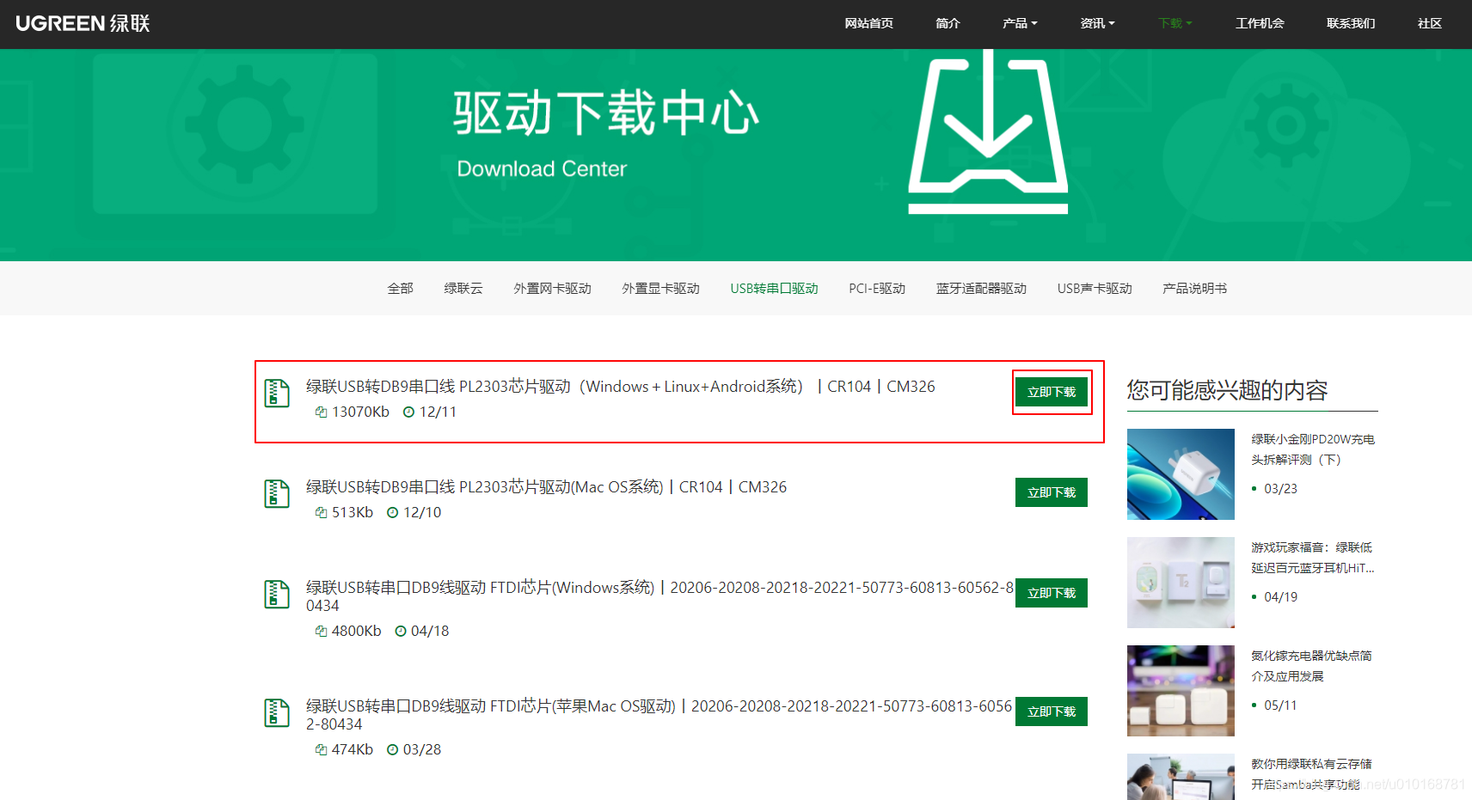The height and width of the screenshot is (800, 1472).
Task: Open the 氮化镓充电器优缺点 article thumbnail
Action: [x=1181, y=691]
